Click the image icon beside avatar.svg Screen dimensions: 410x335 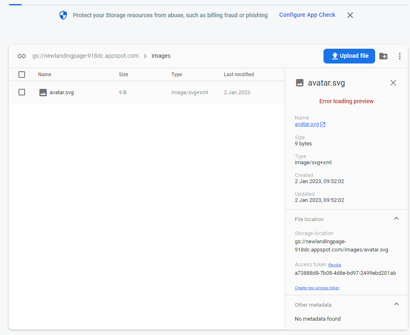tap(43, 92)
